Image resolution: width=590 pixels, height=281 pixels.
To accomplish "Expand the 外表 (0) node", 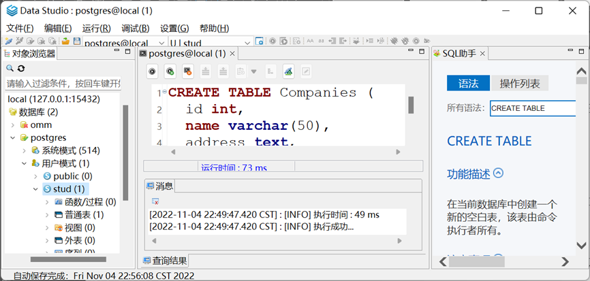I will [x=47, y=240].
